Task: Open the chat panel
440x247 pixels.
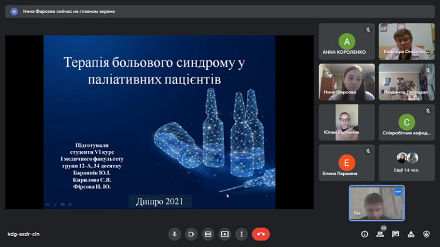Action: pos(395,234)
